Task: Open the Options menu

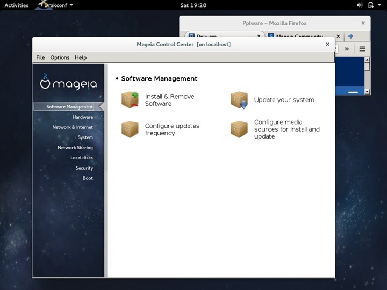Action: point(60,57)
